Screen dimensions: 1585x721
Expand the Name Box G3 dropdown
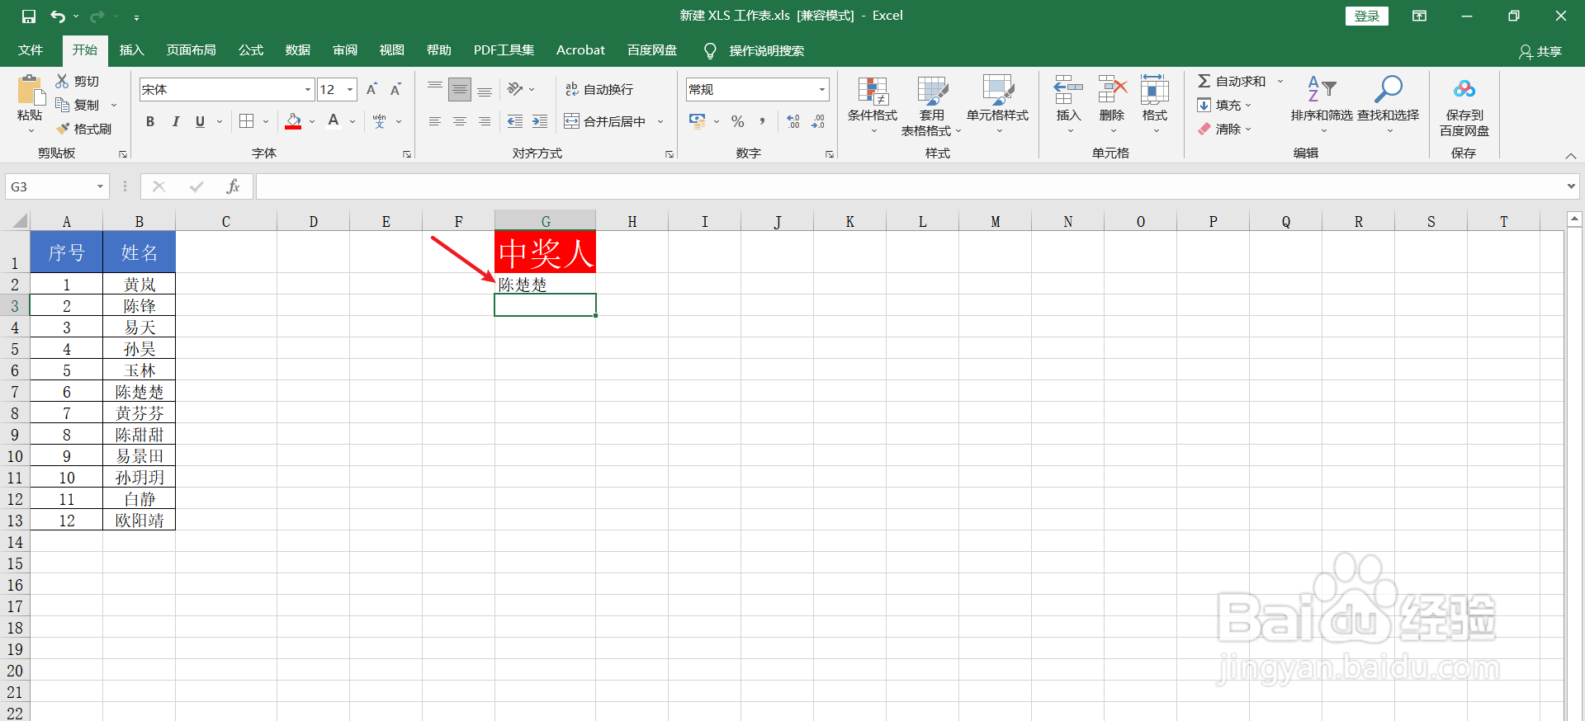point(100,186)
